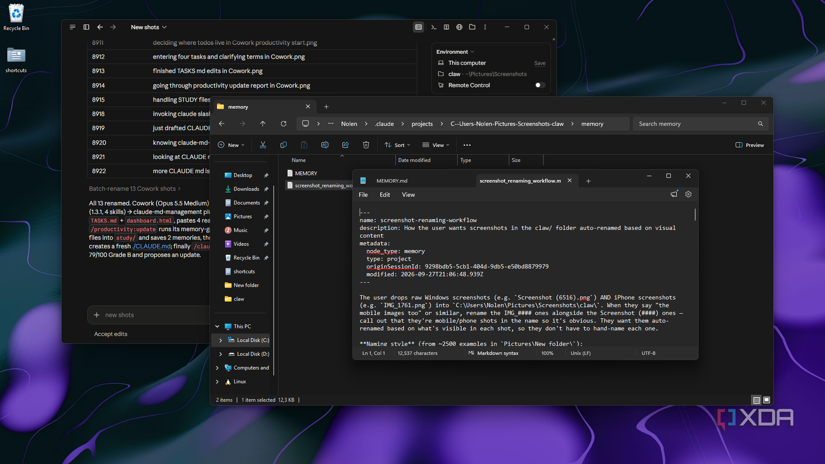Add a new tab in Notepad
Screen dimensions: 825x464
(x=588, y=181)
